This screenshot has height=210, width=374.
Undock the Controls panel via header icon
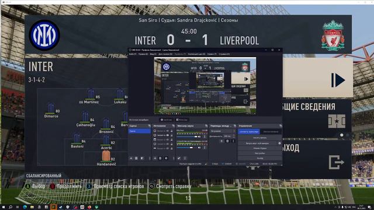coord(280,126)
